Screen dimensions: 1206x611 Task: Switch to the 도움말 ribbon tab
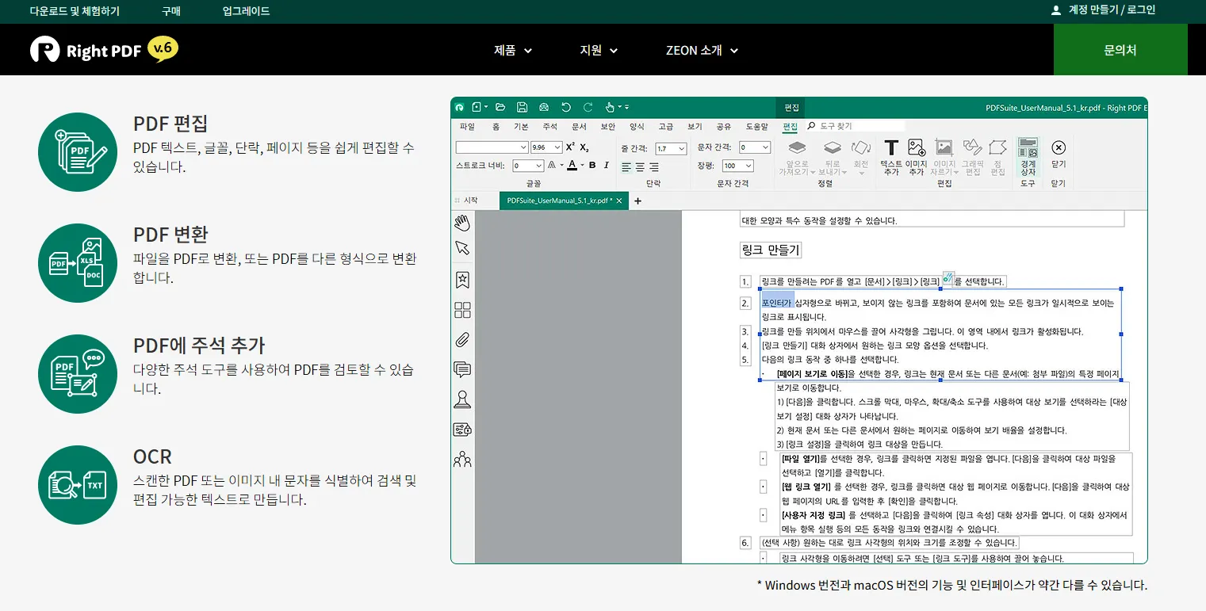756,126
